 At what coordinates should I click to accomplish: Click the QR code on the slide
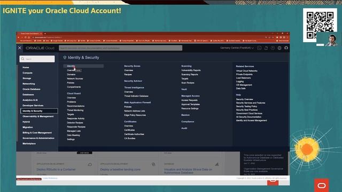click(x=320, y=25)
